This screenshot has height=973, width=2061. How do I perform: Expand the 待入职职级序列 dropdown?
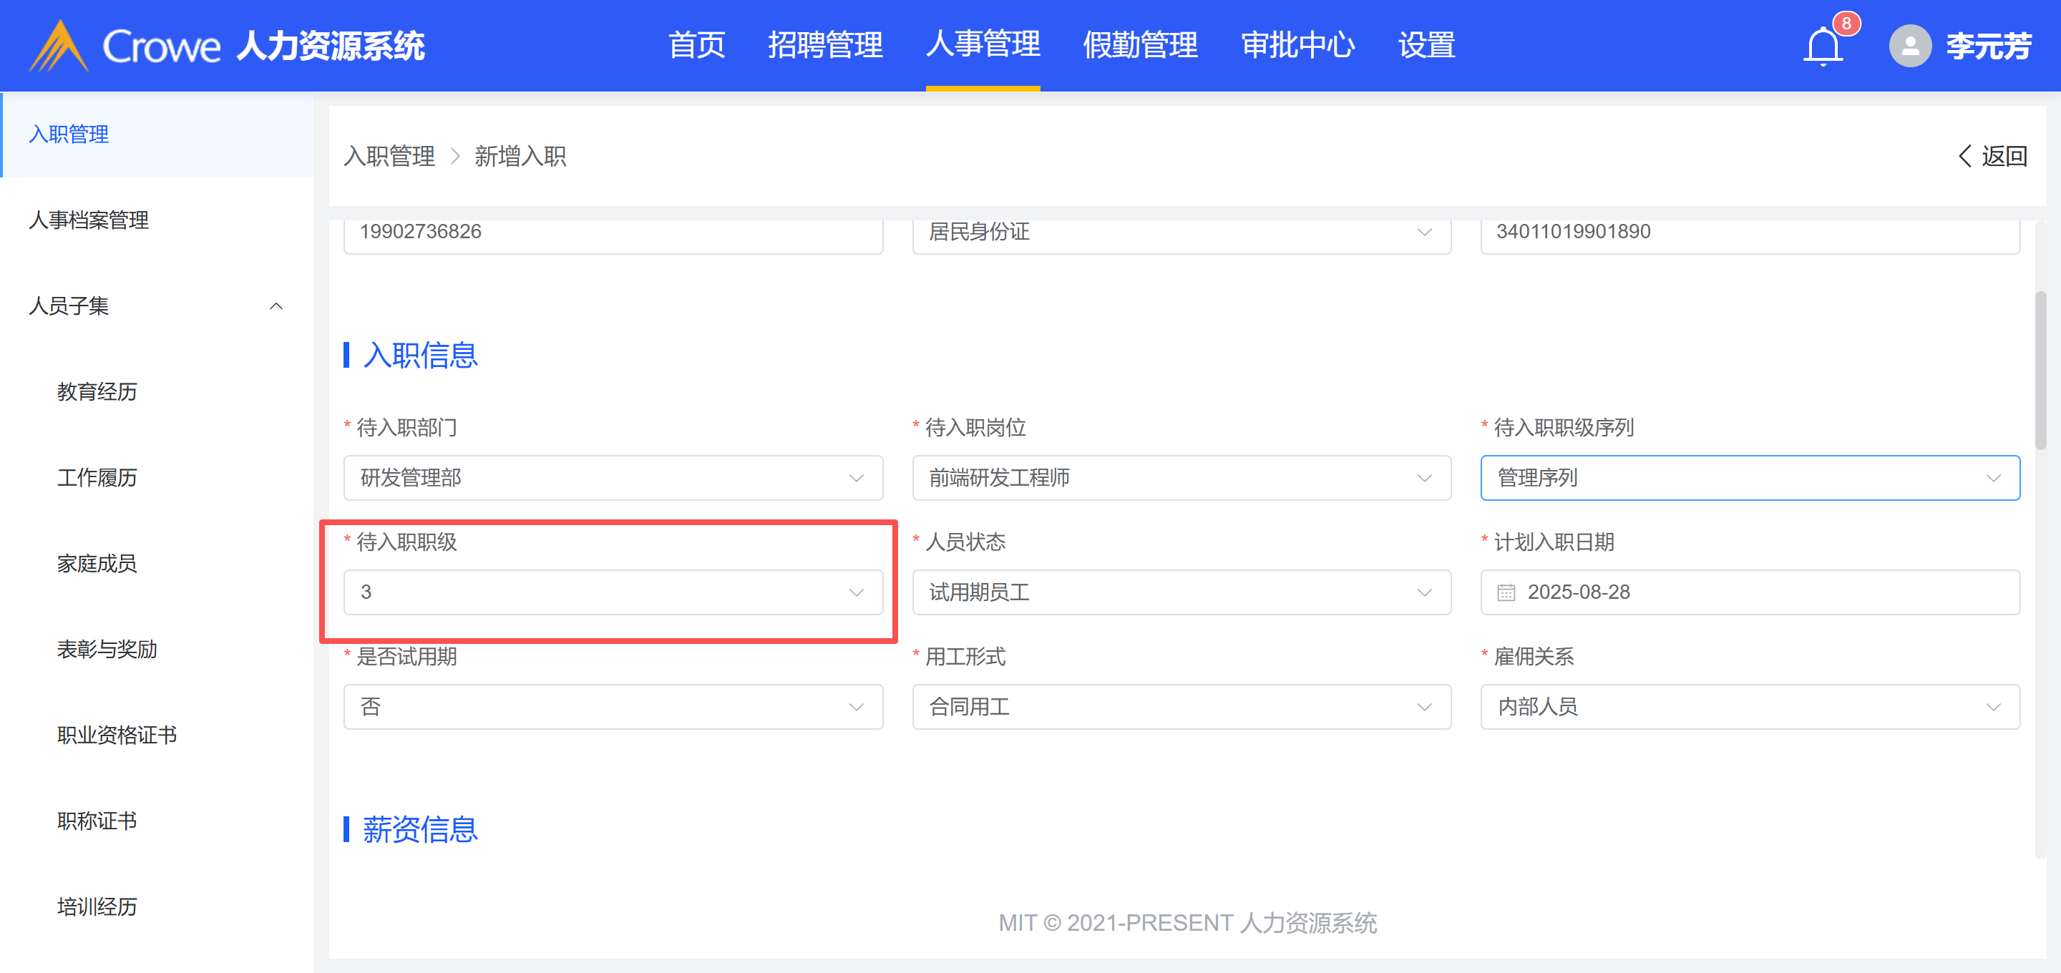(x=1749, y=478)
